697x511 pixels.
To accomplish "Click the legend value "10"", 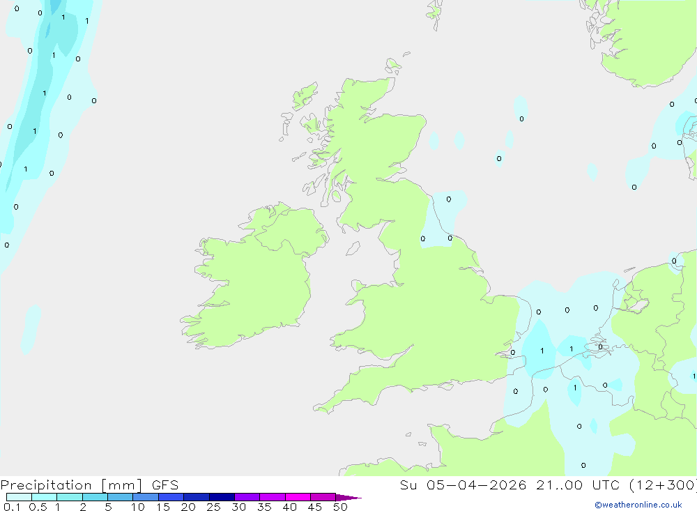I will [138, 507].
